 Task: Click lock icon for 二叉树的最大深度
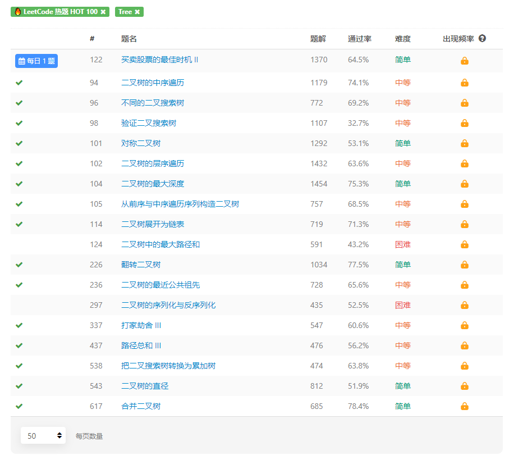(x=465, y=184)
